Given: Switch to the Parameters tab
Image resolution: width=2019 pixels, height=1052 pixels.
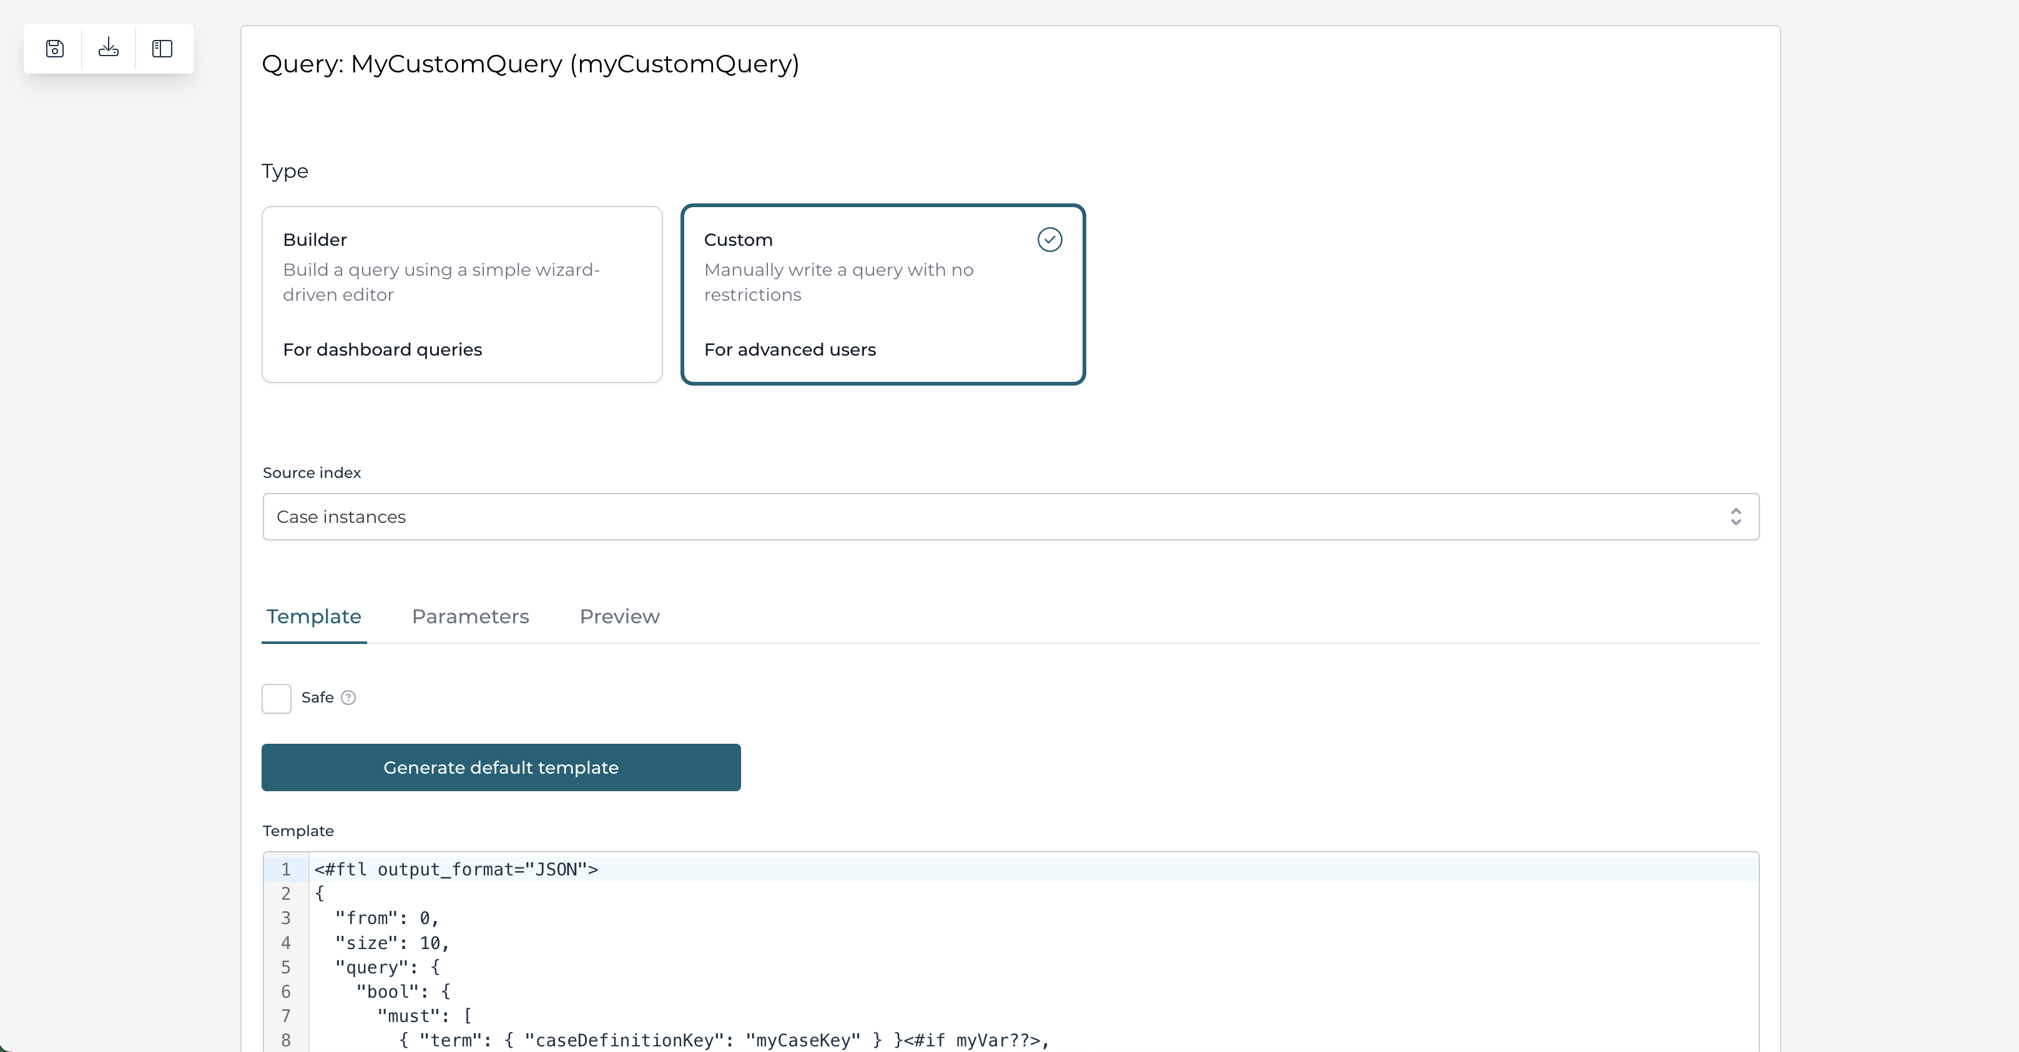Looking at the screenshot, I should [470, 616].
